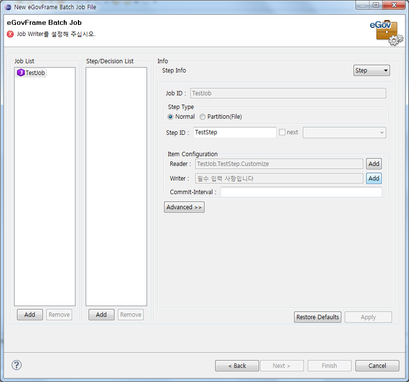Viewport: 409px width, 382px height.
Task: Click the red error icon in header
Action: tap(10, 34)
